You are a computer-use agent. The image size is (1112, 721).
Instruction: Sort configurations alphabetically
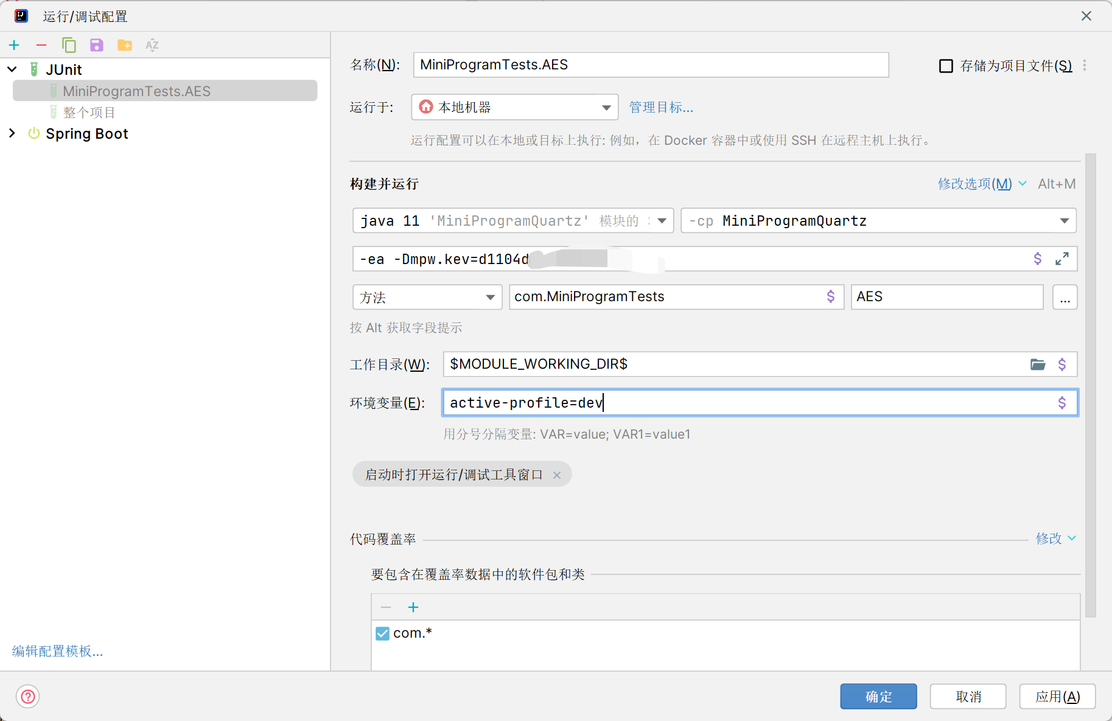coord(152,45)
